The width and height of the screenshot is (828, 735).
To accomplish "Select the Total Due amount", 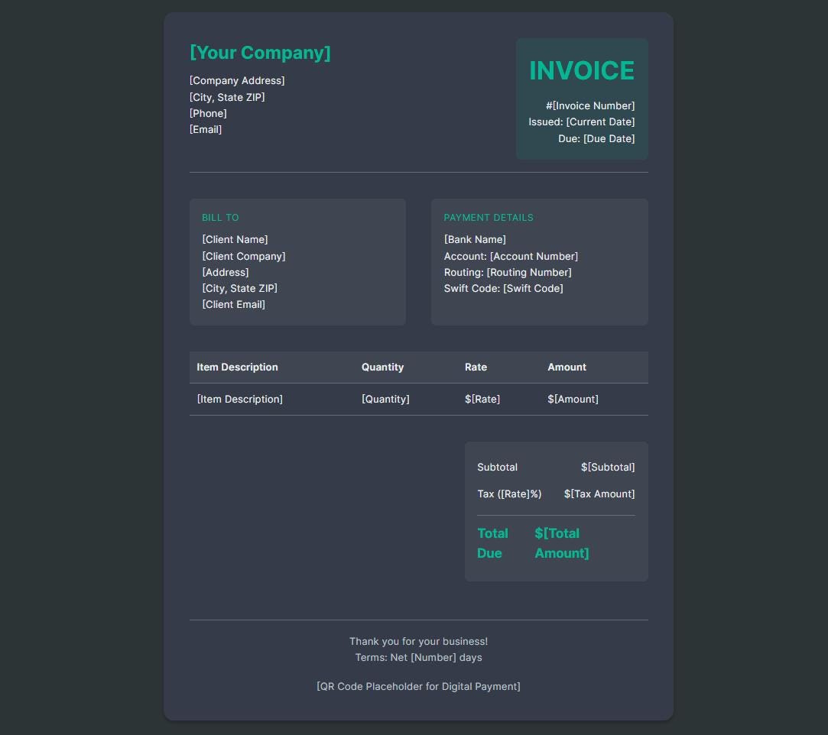I will click(561, 542).
